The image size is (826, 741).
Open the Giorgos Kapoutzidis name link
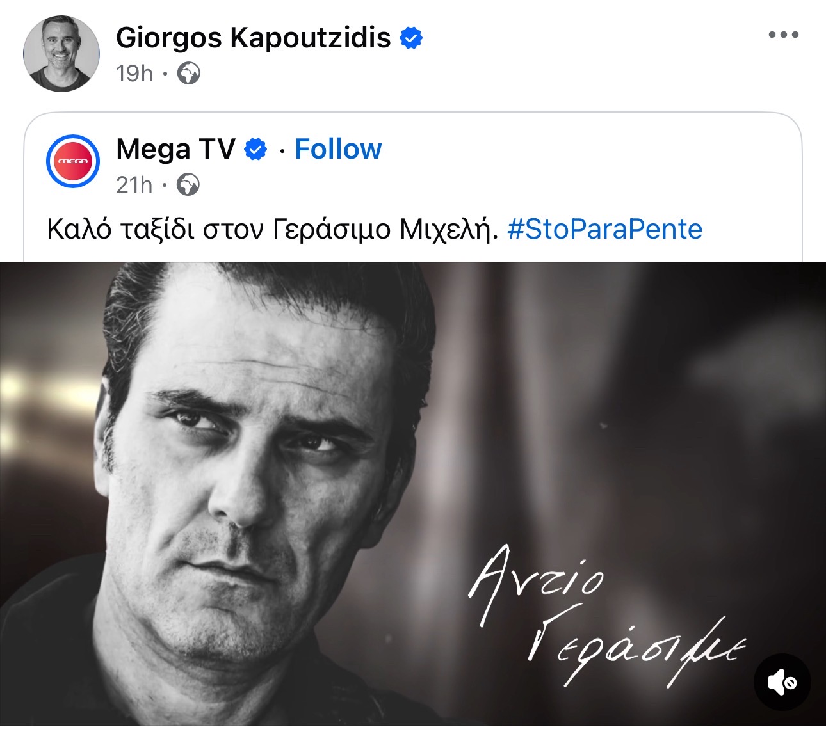pos(254,38)
